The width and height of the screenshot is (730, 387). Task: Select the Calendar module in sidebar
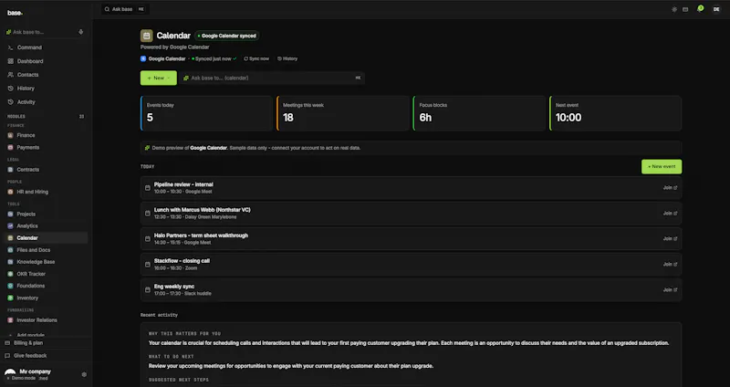[47, 238]
